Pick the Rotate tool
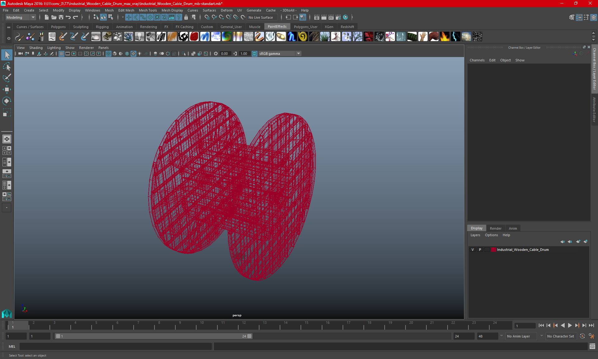The width and height of the screenshot is (598, 359). click(7, 101)
